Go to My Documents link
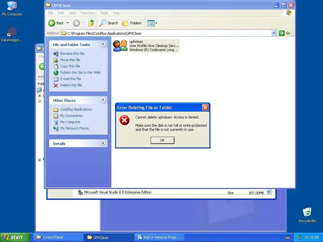The width and height of the screenshot is (323, 242). point(71,116)
